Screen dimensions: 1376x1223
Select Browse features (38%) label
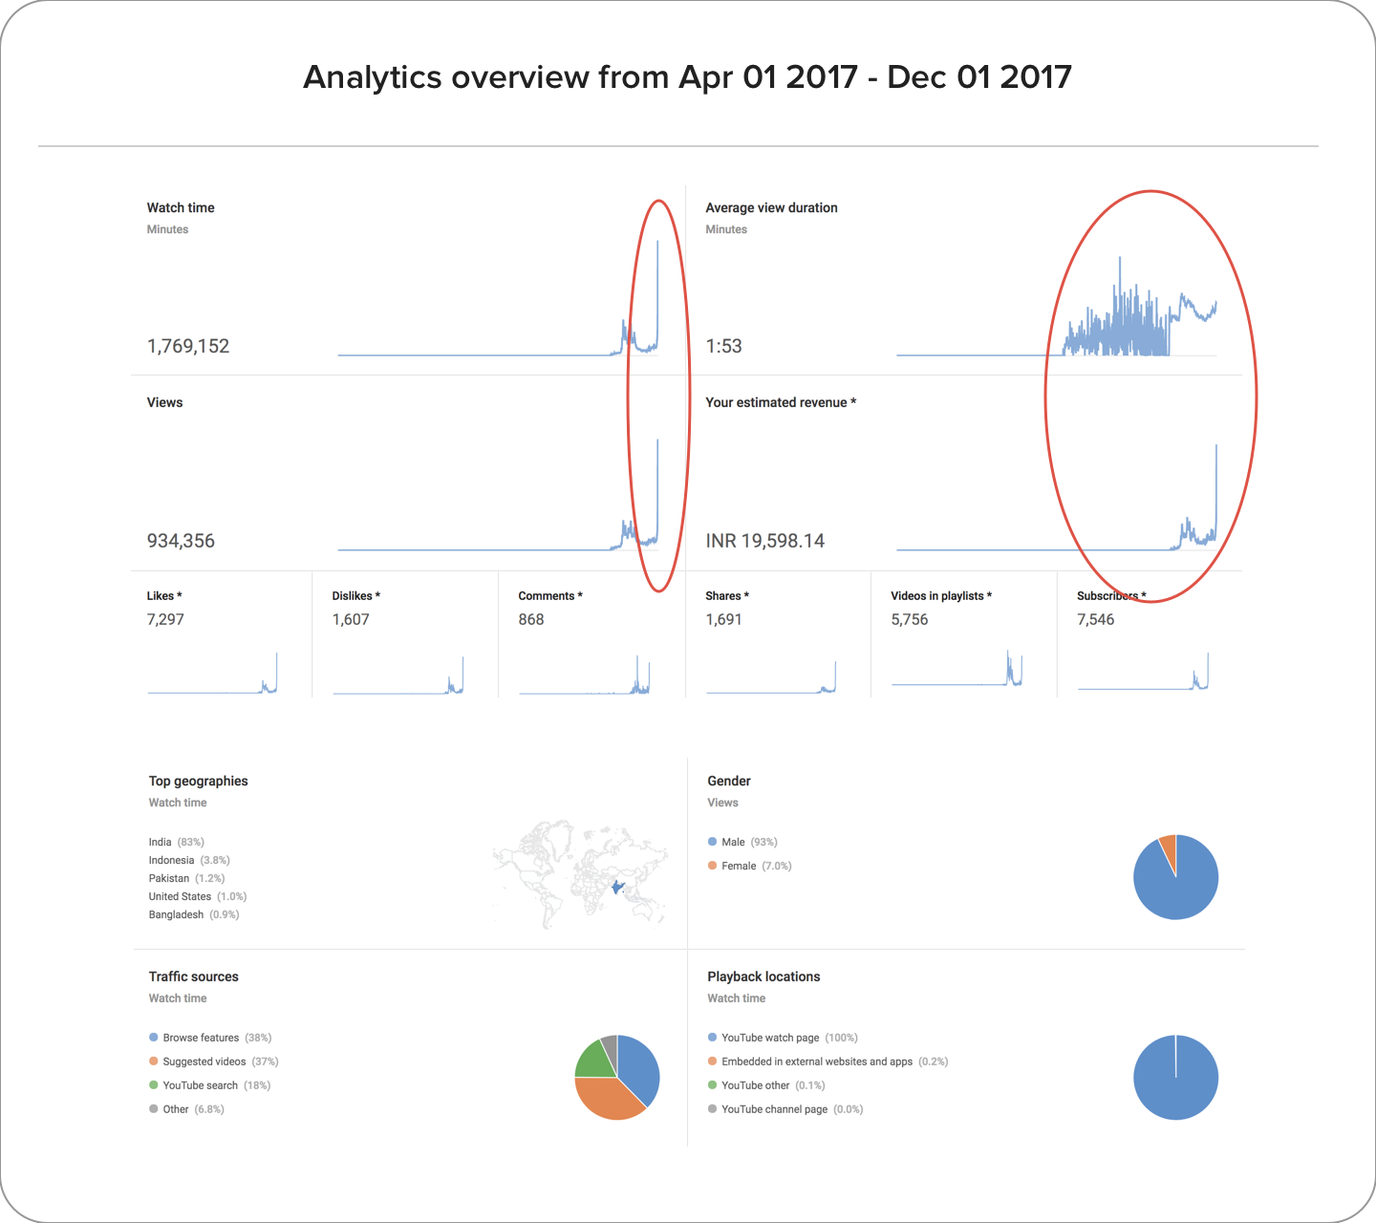click(217, 1038)
